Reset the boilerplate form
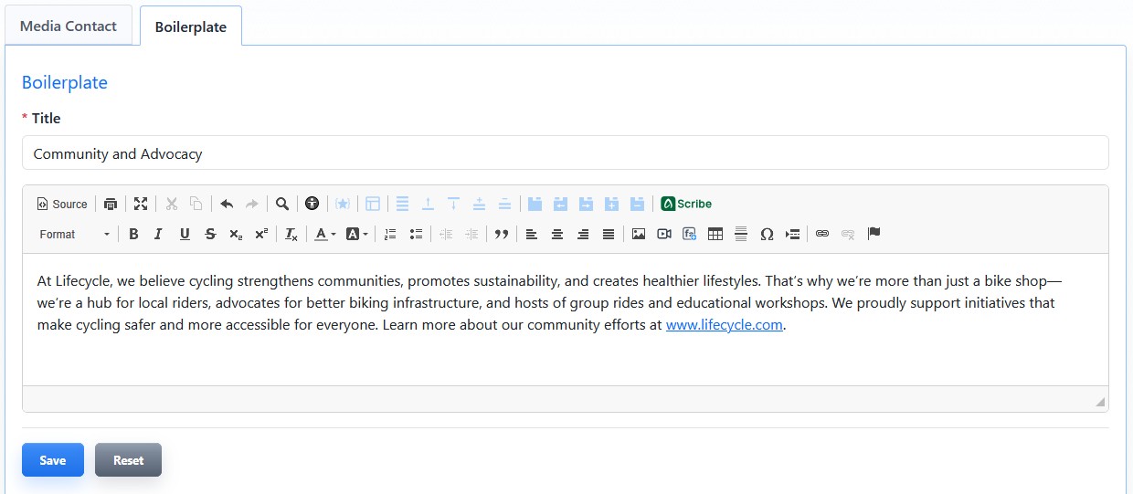 tap(128, 460)
